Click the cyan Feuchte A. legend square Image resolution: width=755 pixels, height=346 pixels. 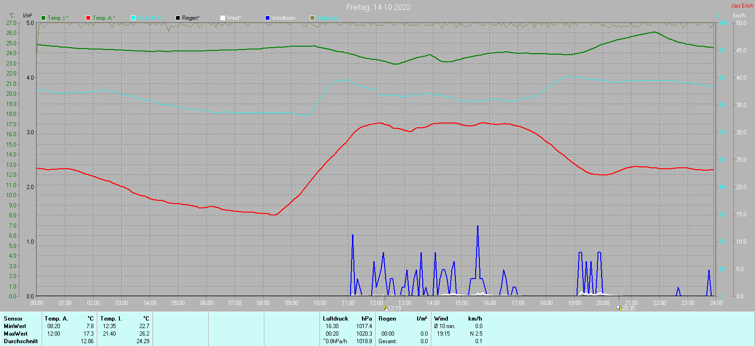point(133,18)
